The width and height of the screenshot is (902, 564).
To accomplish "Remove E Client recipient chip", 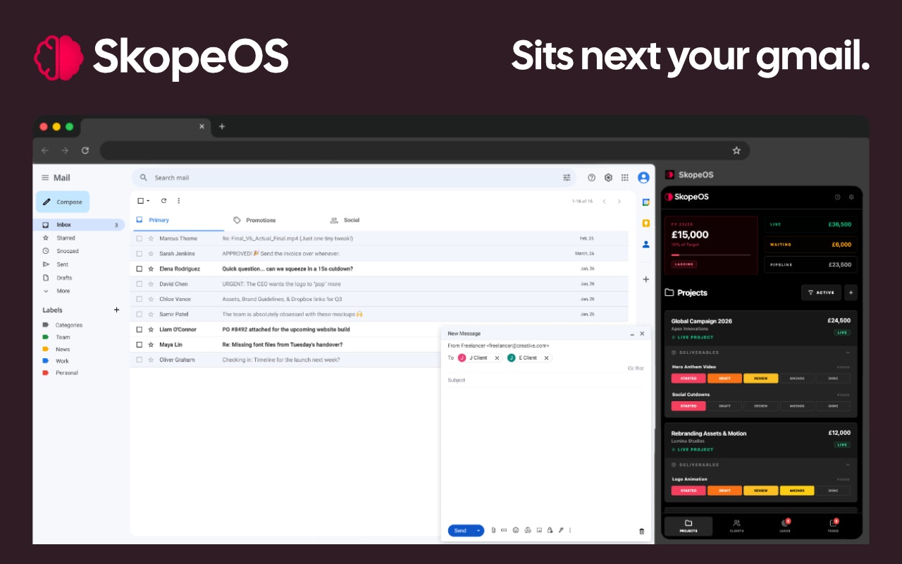I will tap(546, 358).
